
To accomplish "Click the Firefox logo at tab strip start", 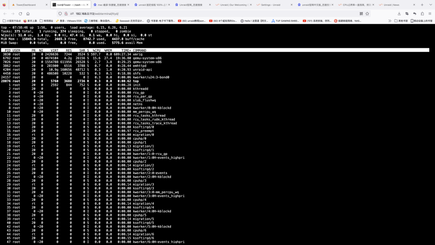I will tap(4, 5).
